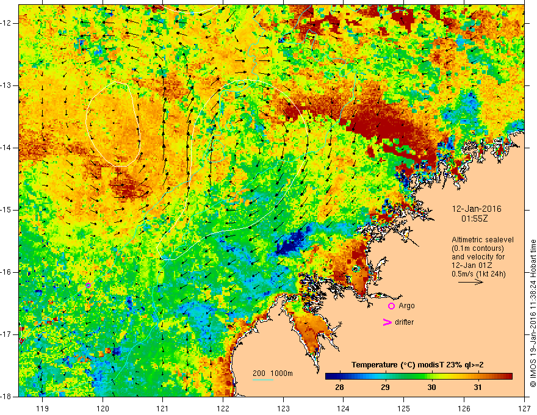
Task: Click the latitude label -18
Action: click(7, 397)
